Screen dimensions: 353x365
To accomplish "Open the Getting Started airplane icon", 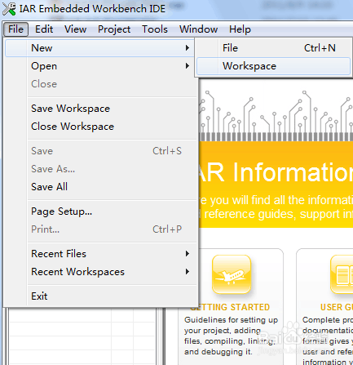I will coord(232,274).
